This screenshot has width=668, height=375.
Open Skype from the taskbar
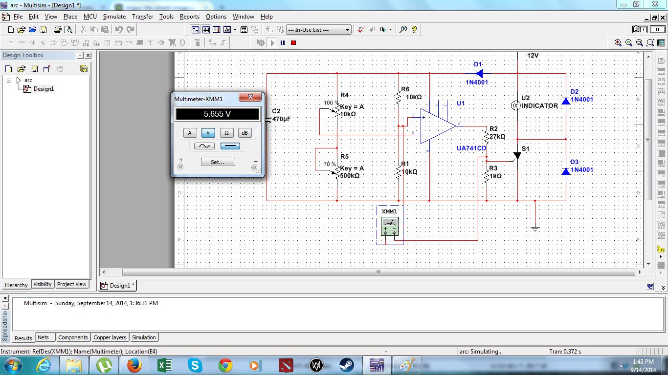[x=196, y=365]
